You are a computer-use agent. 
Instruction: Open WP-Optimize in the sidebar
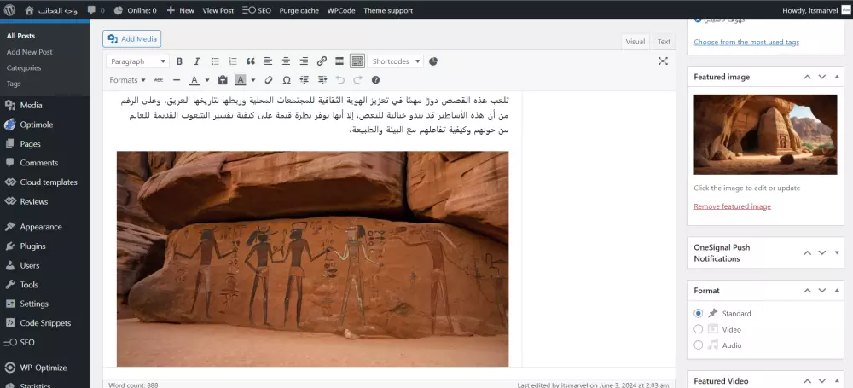tap(45, 367)
